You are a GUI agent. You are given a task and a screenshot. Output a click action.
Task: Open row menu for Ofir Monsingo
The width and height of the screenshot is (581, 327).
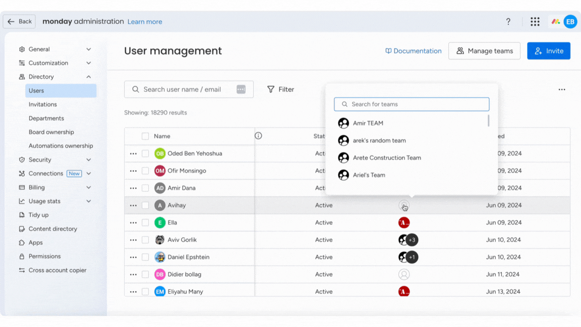click(x=133, y=171)
